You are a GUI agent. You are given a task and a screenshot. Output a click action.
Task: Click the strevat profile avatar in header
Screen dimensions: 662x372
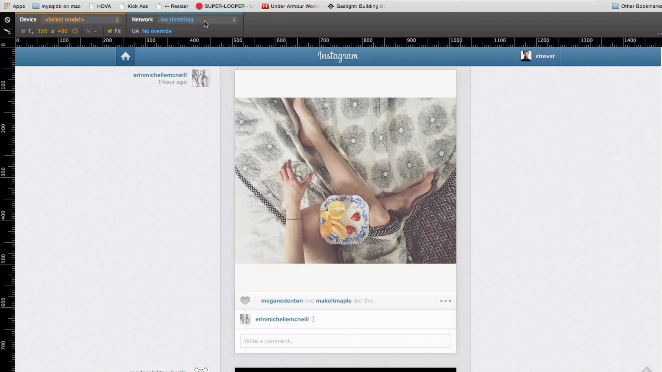(x=526, y=56)
